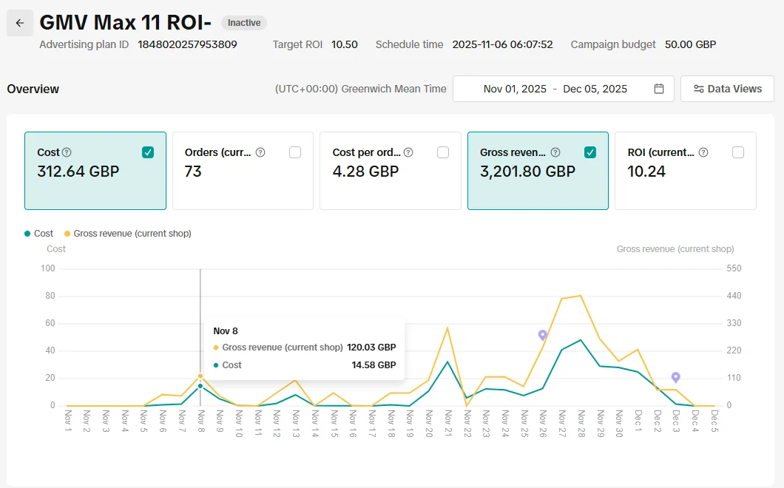The width and height of the screenshot is (784, 488).
Task: Click the teal Cost point on Nov 8
Action: click(x=200, y=386)
